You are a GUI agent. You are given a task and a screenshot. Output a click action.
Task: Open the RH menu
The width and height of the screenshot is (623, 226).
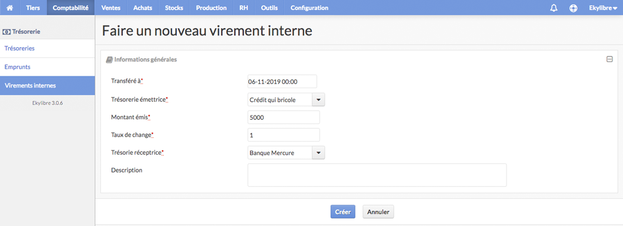(244, 7)
